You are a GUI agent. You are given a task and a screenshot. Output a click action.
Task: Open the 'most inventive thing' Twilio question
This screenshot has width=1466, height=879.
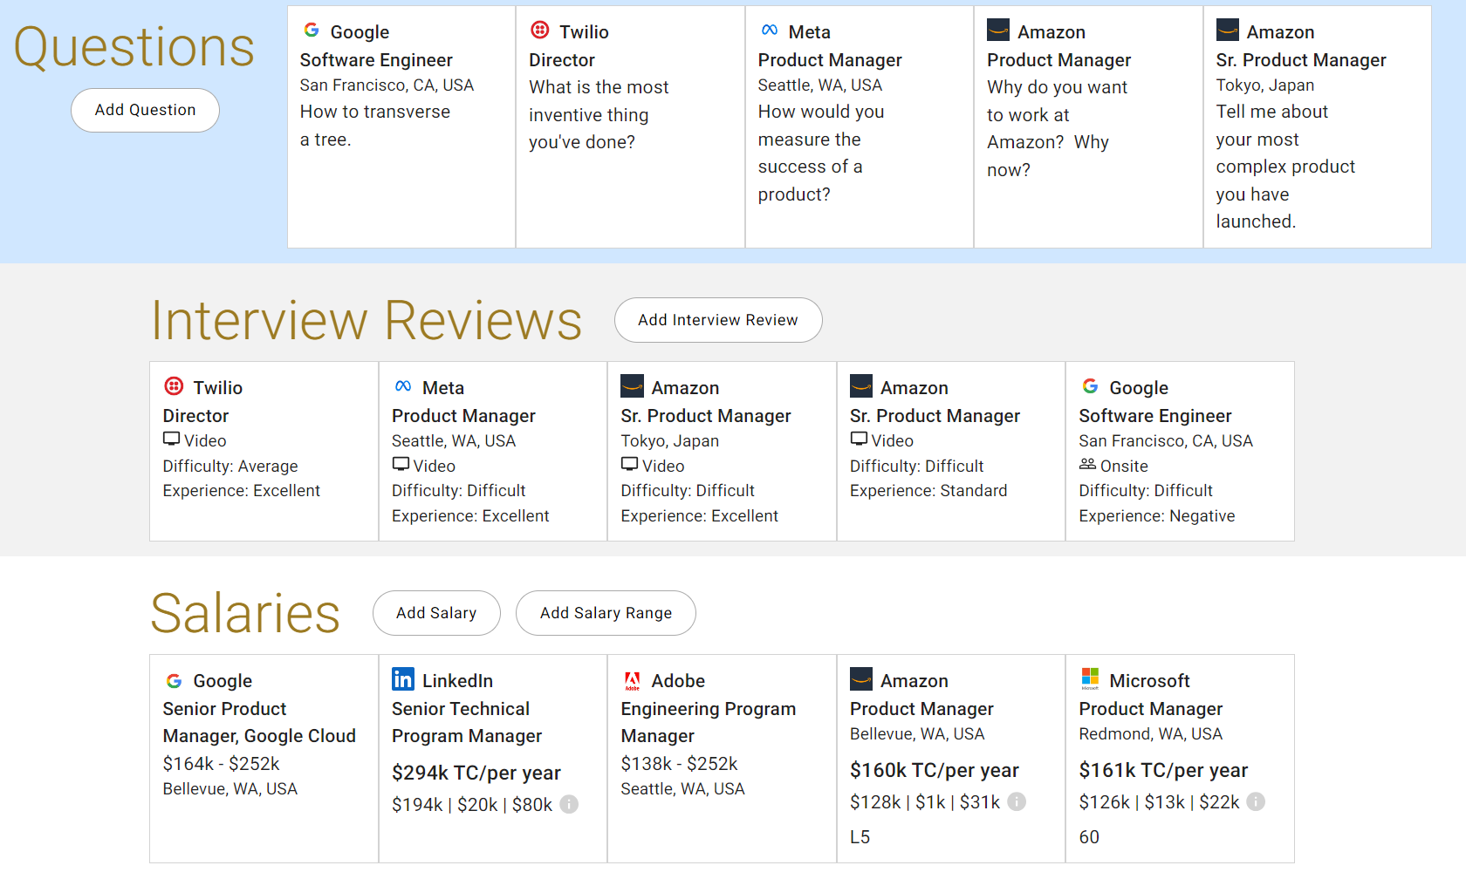pos(599,114)
